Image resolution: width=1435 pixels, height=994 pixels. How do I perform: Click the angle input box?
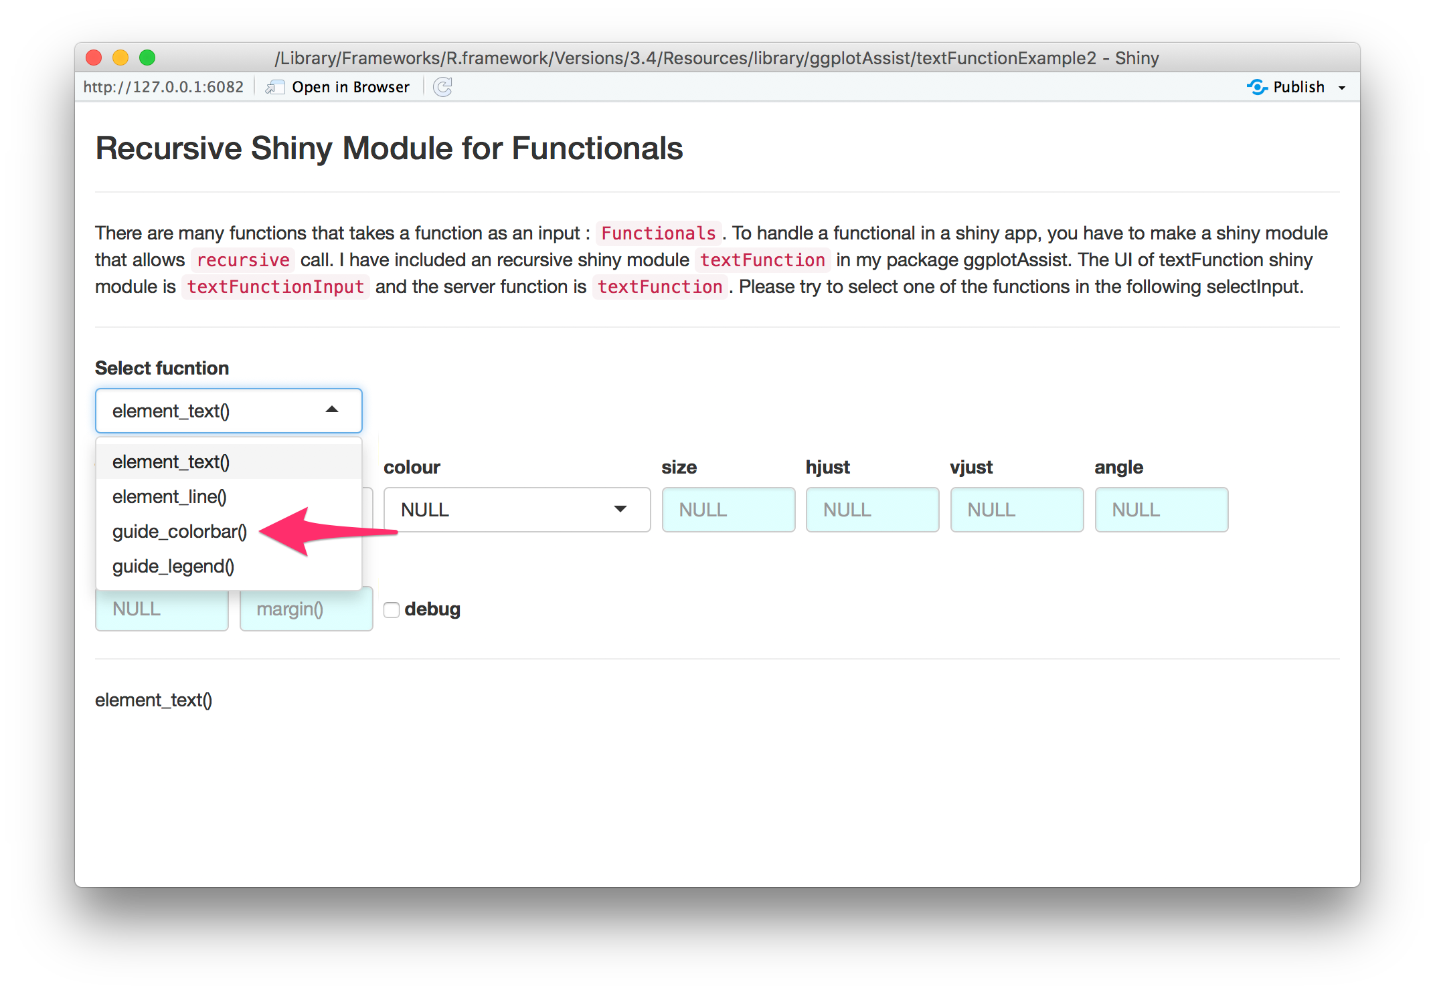pos(1161,510)
